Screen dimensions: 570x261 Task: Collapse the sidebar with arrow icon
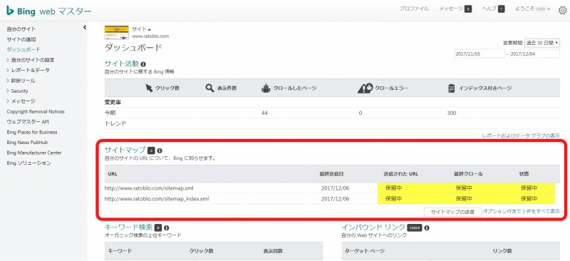(x=84, y=27)
